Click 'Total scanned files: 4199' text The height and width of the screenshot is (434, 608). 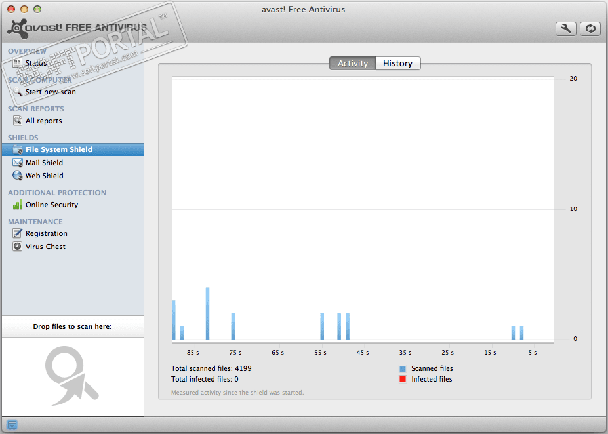(x=211, y=368)
